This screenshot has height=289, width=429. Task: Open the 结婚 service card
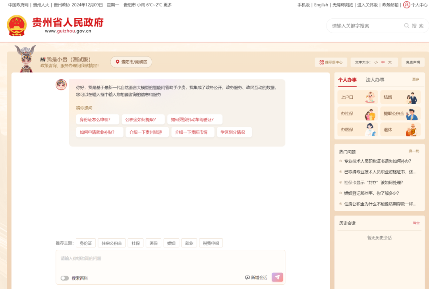[400, 97]
